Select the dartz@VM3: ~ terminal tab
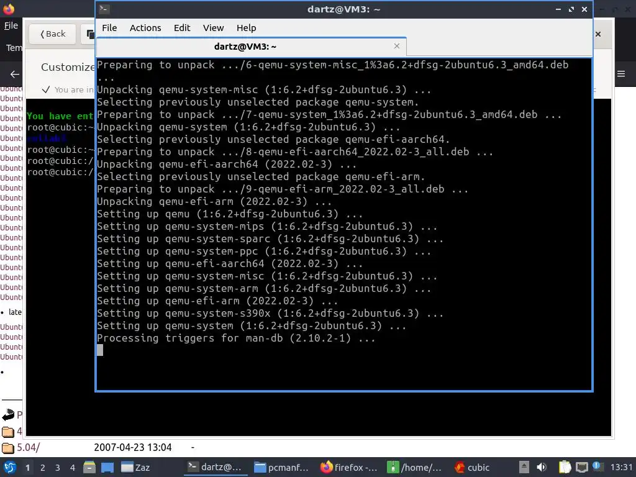Viewport: 636px width, 477px height. 245,47
